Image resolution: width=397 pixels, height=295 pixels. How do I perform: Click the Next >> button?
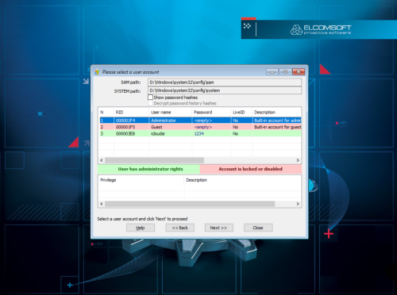[x=218, y=228]
